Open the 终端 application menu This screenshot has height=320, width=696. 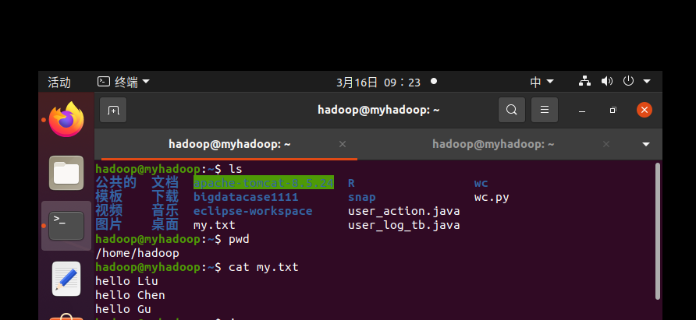pos(123,82)
